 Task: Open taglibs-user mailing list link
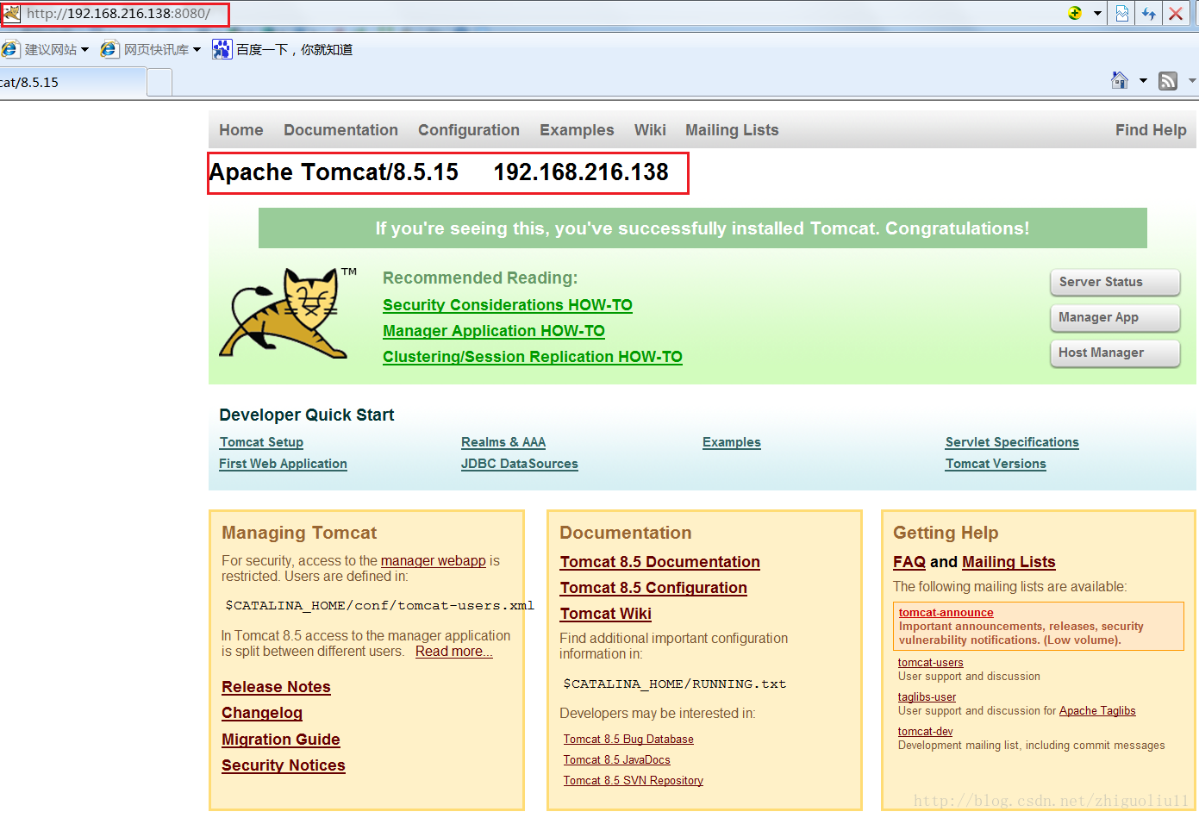pyautogui.click(x=927, y=697)
